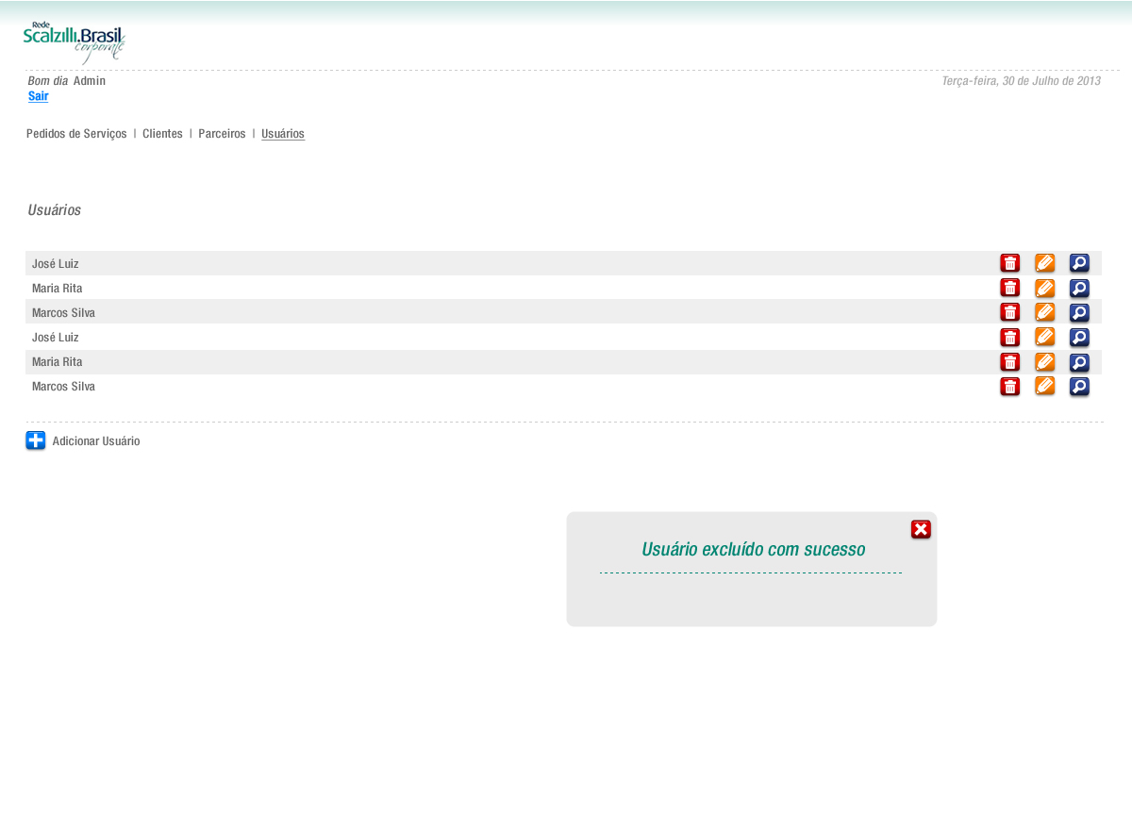The width and height of the screenshot is (1132, 813).
Task: Delete the first José Luiz user in the list
Action: point(1009,263)
